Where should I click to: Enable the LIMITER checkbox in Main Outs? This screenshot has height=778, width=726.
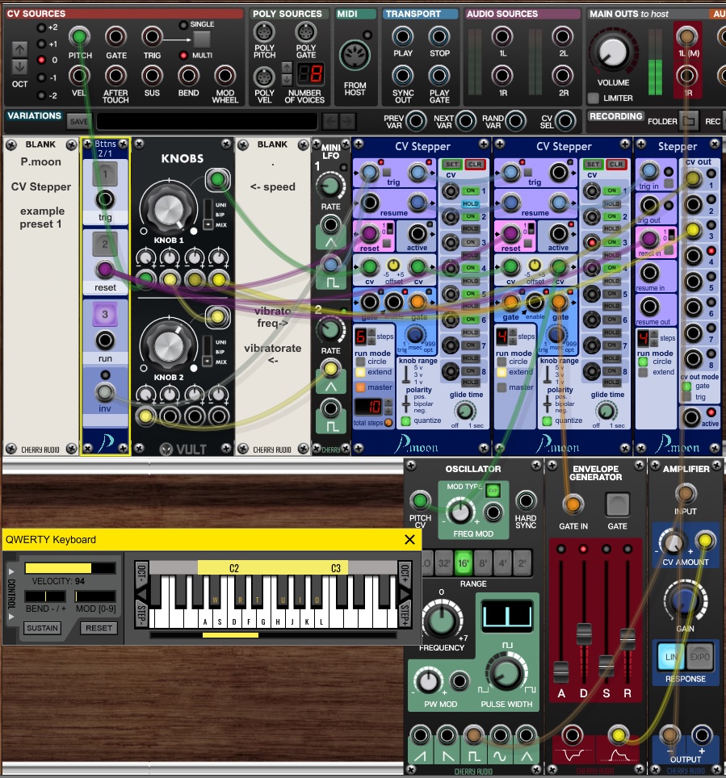click(594, 98)
